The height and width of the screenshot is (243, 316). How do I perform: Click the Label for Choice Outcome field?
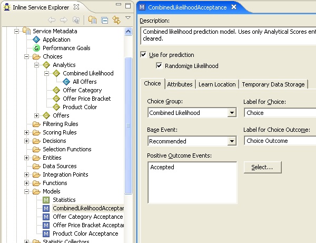(280, 141)
